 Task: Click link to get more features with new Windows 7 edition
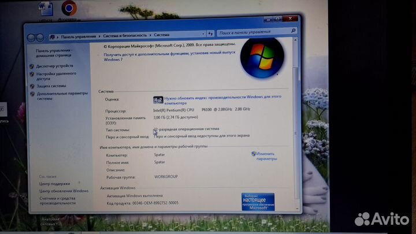[x=169, y=56]
